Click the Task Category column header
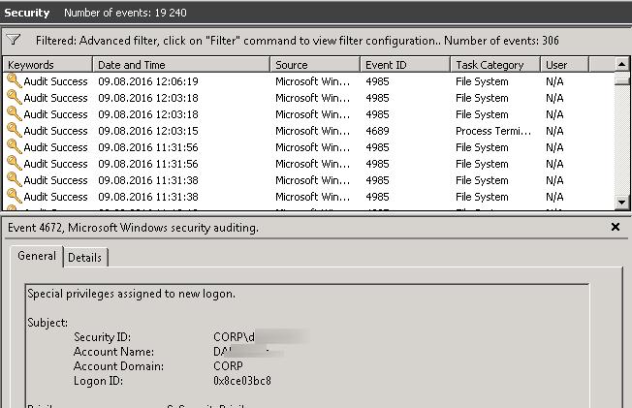Screen dimensions: 632x408 tap(495, 65)
